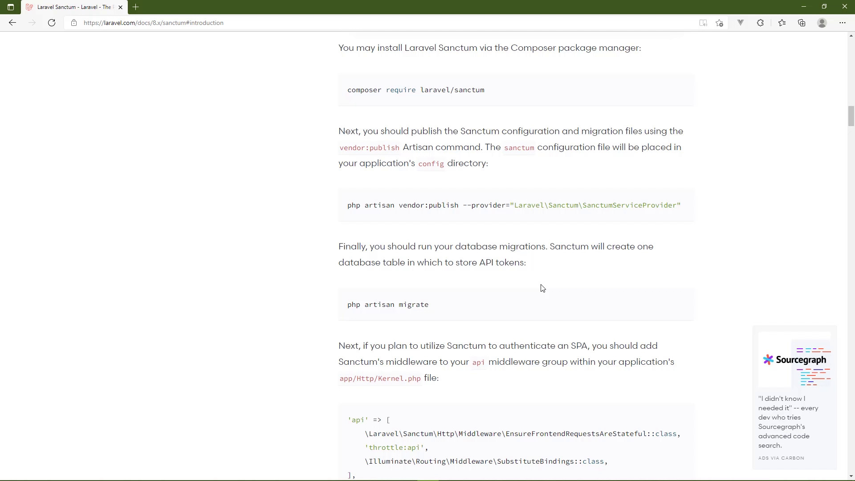Viewport: 855px width, 481px height.
Task: Refresh the Laravel Sanctum page
Action: 52,23
